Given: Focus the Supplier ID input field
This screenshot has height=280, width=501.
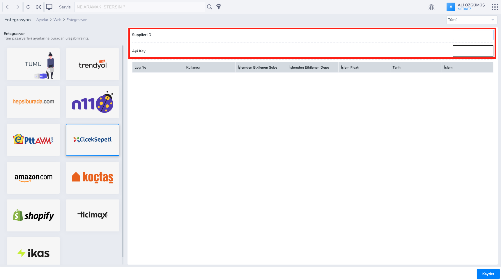Looking at the screenshot, I should pyautogui.click(x=473, y=35).
